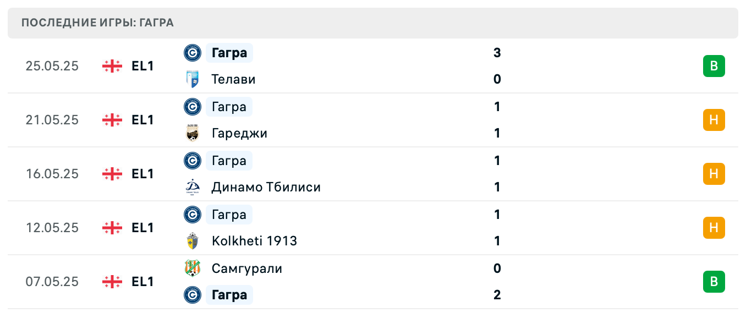Open the Гареджи team link

(x=239, y=133)
